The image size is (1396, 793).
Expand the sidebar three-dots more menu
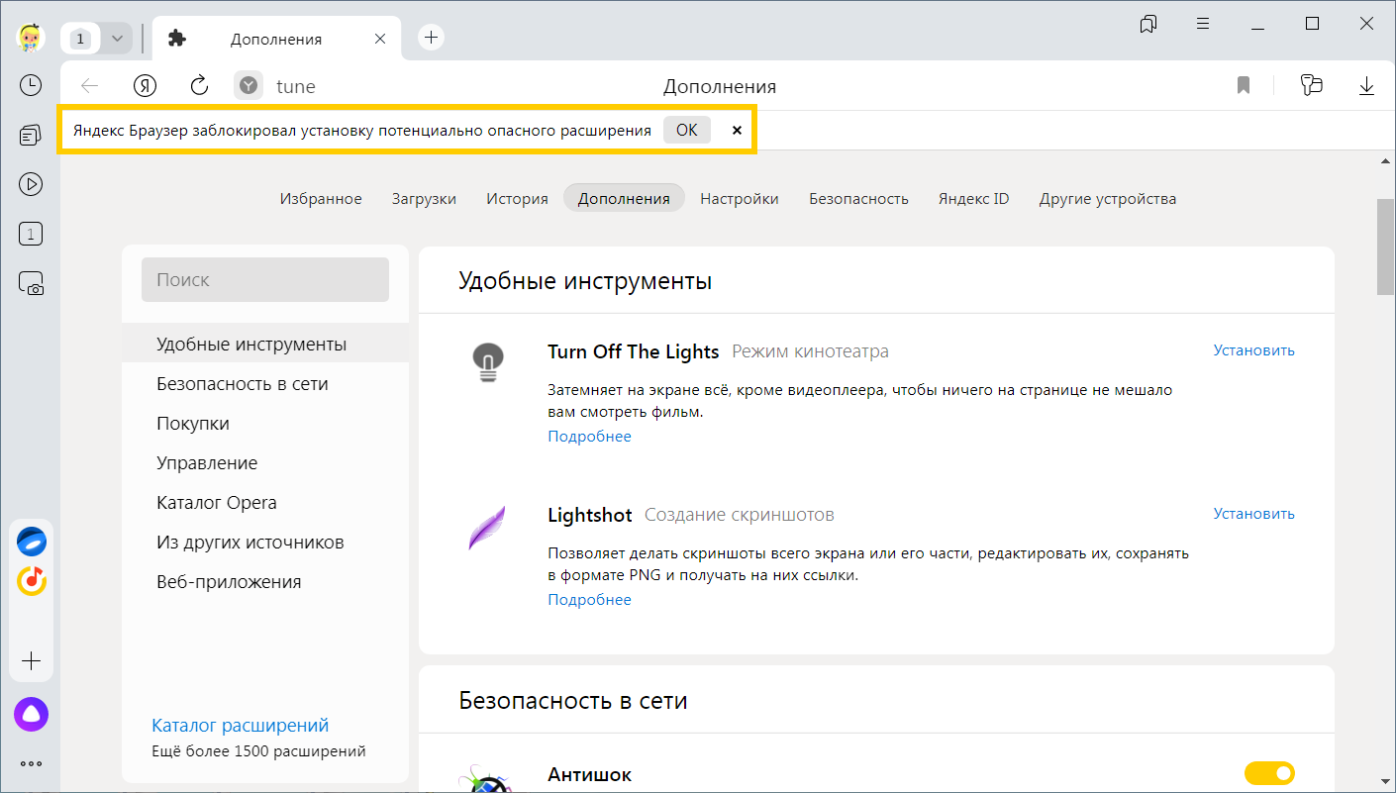tap(31, 763)
